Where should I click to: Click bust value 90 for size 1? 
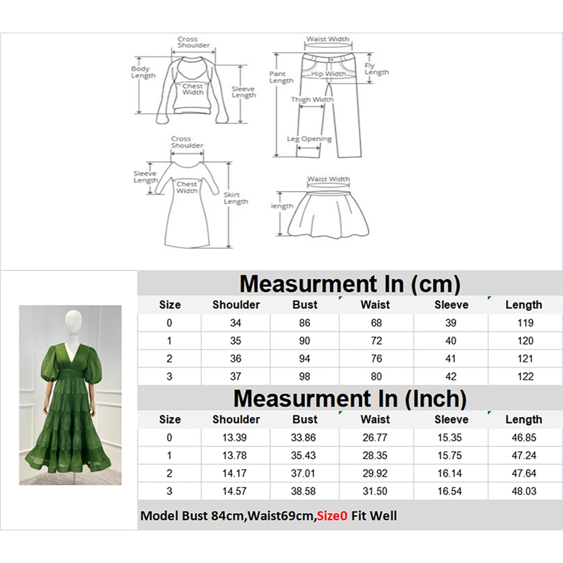click(x=305, y=341)
